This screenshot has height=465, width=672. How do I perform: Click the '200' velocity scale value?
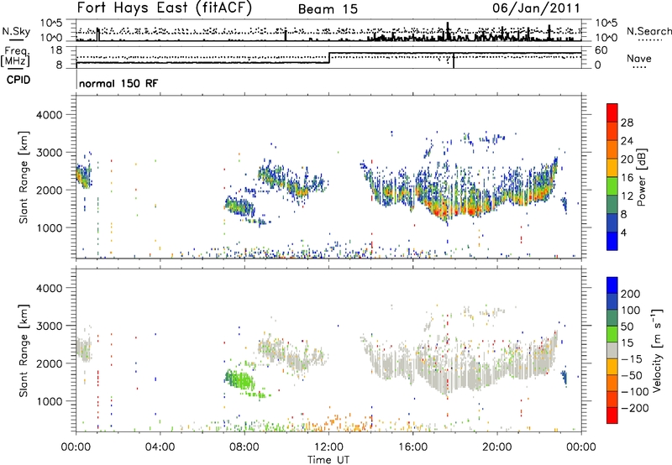pos(631,294)
